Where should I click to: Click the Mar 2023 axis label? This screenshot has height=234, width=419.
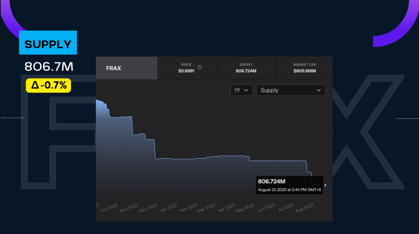point(206,207)
